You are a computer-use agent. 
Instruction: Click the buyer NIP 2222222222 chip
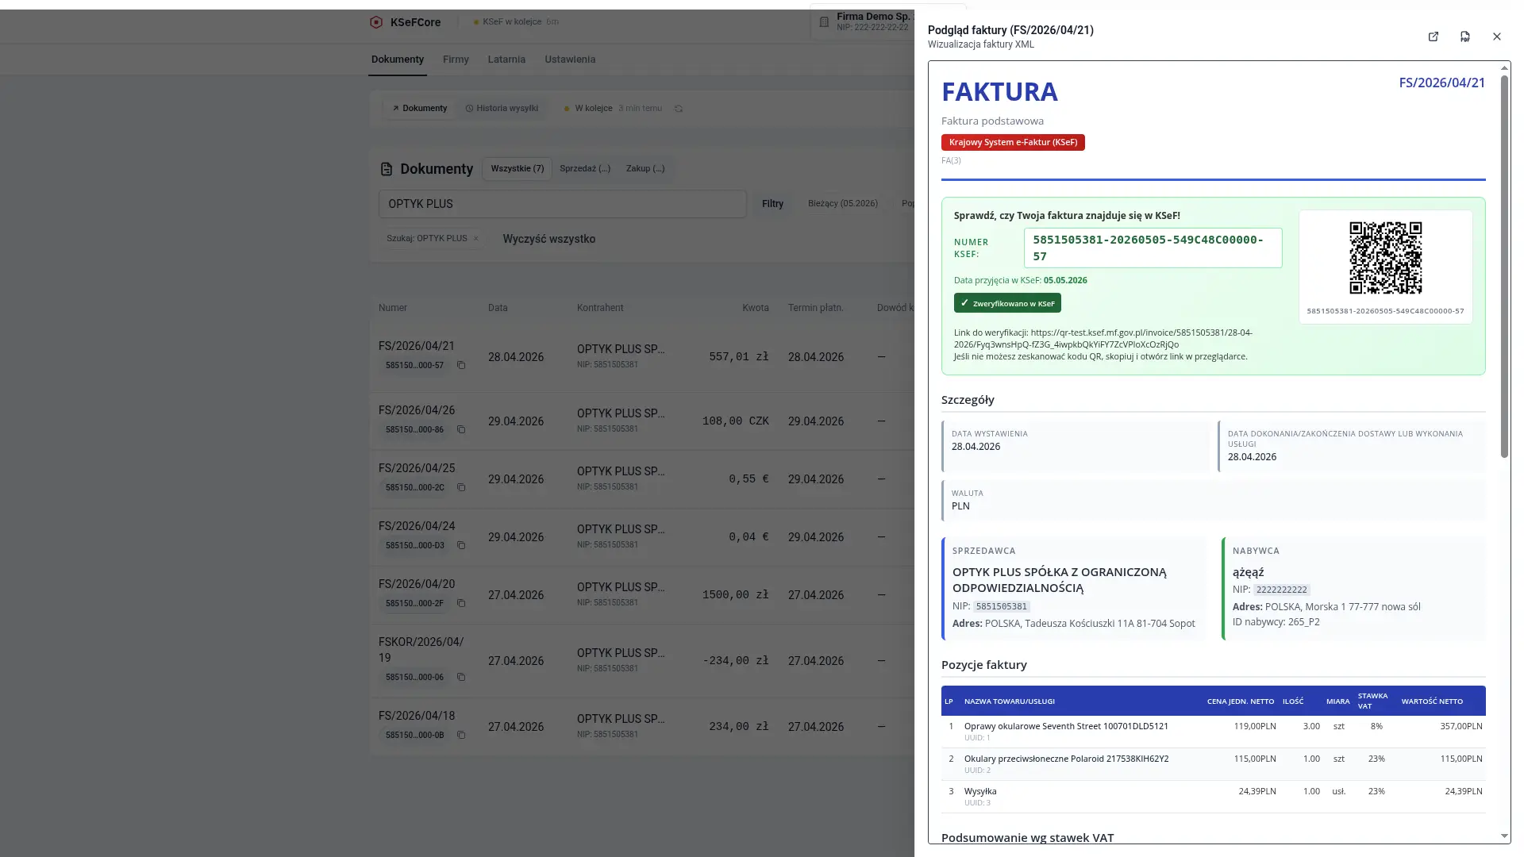(1282, 590)
